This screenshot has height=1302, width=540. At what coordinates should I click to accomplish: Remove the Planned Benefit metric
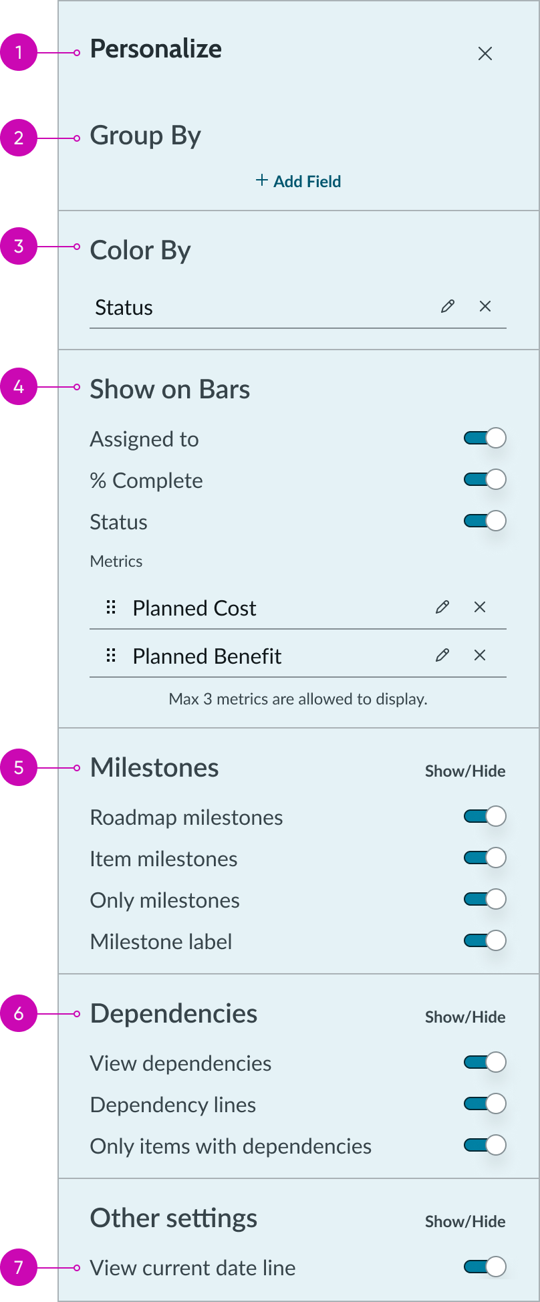coord(480,655)
